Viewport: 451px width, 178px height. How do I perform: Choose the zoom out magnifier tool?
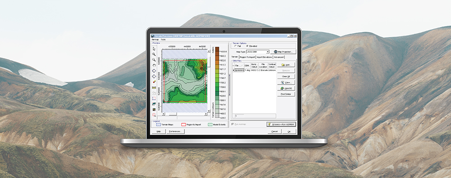154,60
